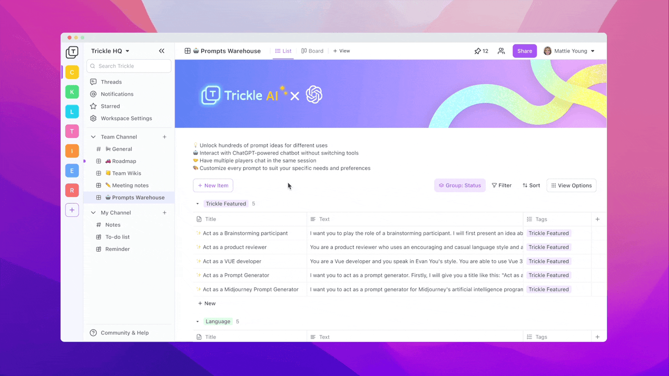Image resolution: width=669 pixels, height=376 pixels.
Task: Click the Filter button
Action: (501, 185)
